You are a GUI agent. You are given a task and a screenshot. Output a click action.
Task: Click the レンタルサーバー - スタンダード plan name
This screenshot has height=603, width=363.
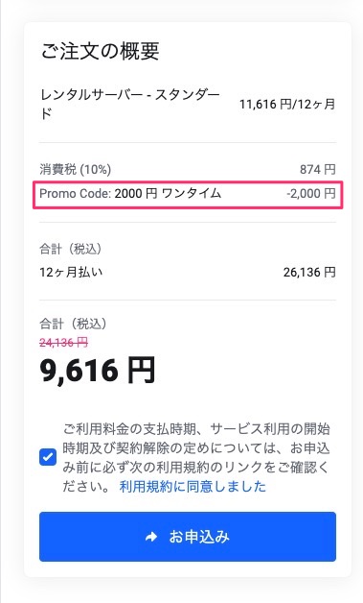click(130, 104)
